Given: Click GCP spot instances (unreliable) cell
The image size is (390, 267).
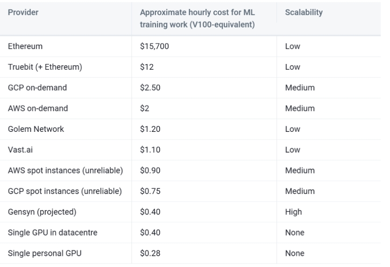Looking at the screenshot, I should [65, 191].
